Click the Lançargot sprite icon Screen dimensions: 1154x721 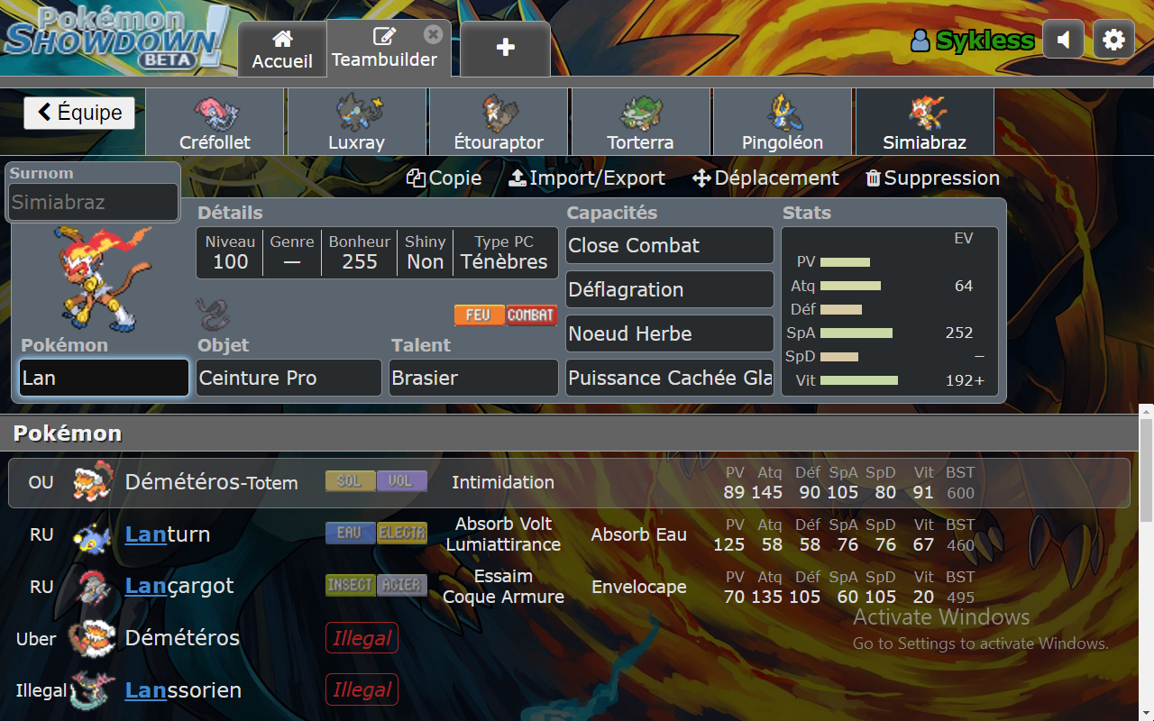click(x=92, y=587)
